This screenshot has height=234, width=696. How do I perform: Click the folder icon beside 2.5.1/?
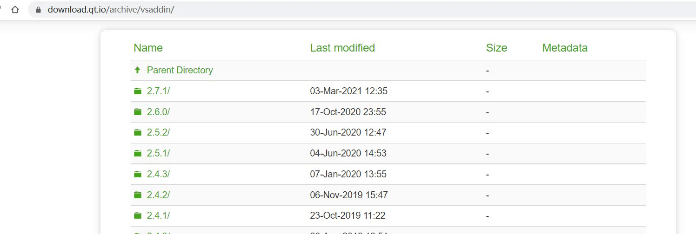pos(138,153)
